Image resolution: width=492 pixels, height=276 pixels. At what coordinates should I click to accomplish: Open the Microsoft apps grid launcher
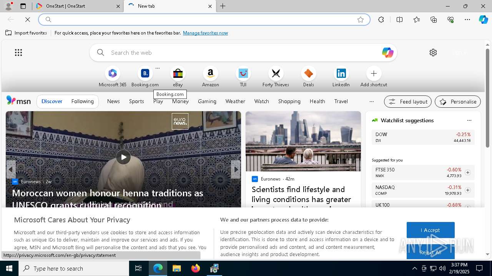click(x=18, y=53)
